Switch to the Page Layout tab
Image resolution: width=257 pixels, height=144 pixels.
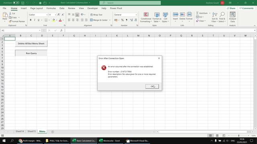(37, 8)
